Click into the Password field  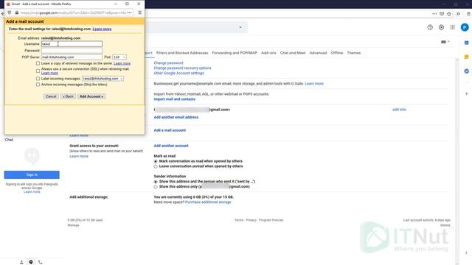pyautogui.click(x=72, y=51)
